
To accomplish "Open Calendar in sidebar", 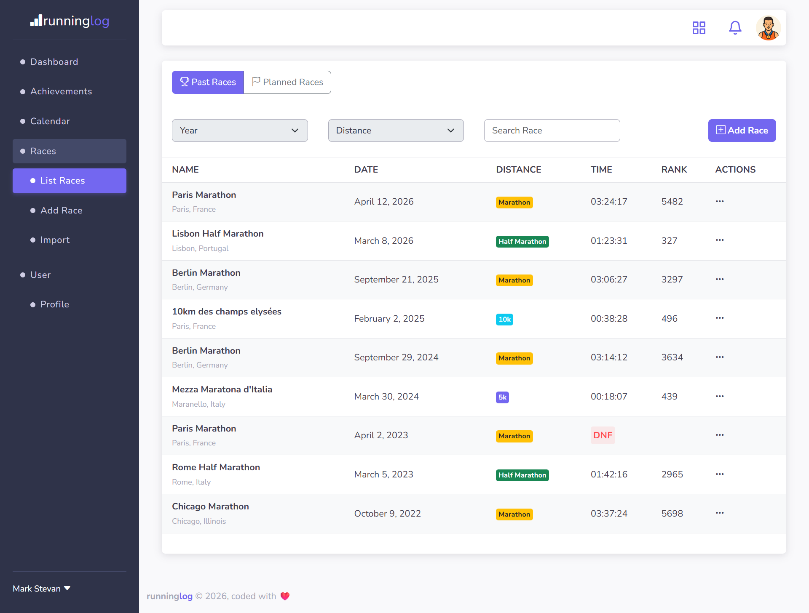I will point(70,121).
